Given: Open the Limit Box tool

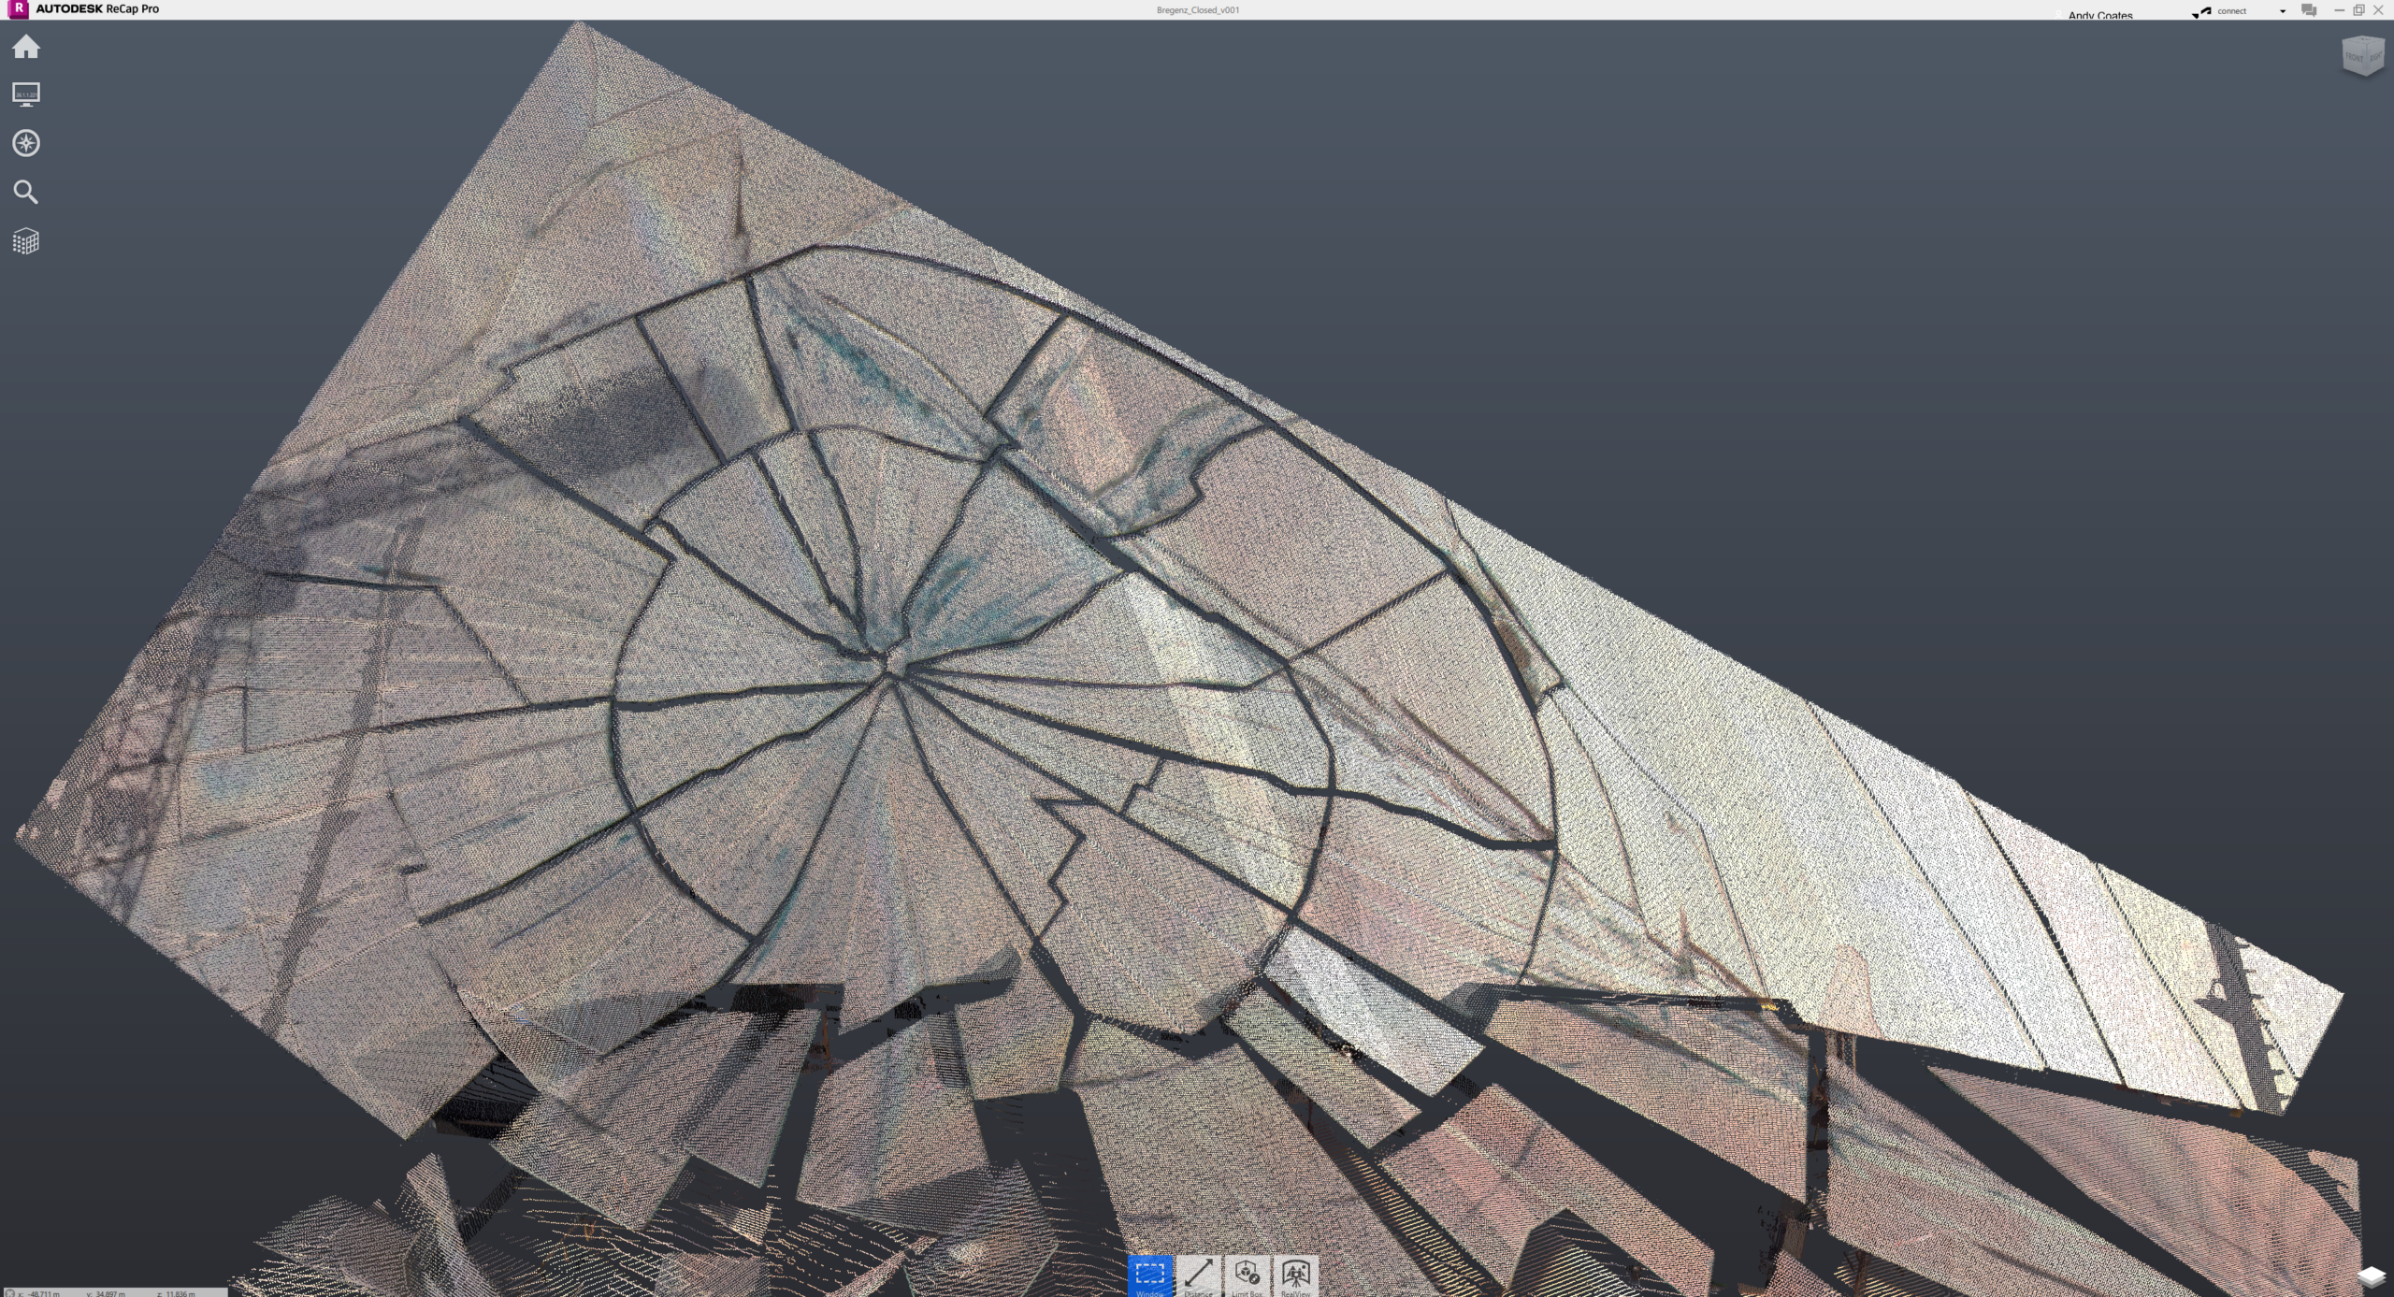Looking at the screenshot, I should point(1247,1276).
